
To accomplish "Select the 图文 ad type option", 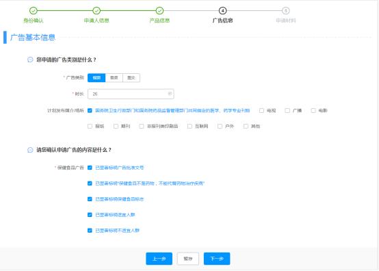I will [x=131, y=77].
